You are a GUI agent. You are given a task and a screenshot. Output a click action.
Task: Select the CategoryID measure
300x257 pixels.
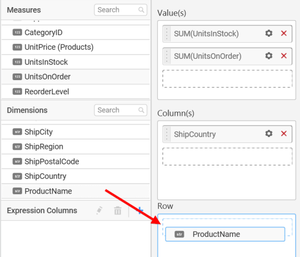tap(75, 33)
